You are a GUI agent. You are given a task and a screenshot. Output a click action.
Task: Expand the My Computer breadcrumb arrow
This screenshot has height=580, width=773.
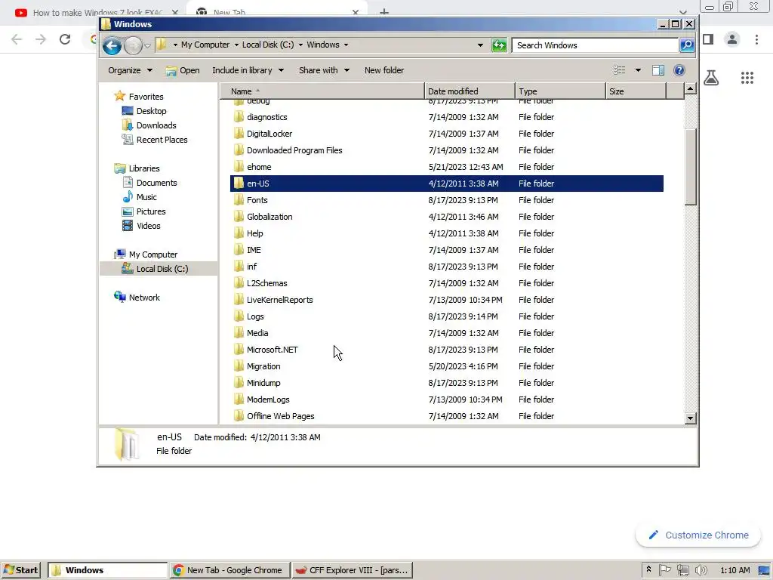click(x=236, y=45)
